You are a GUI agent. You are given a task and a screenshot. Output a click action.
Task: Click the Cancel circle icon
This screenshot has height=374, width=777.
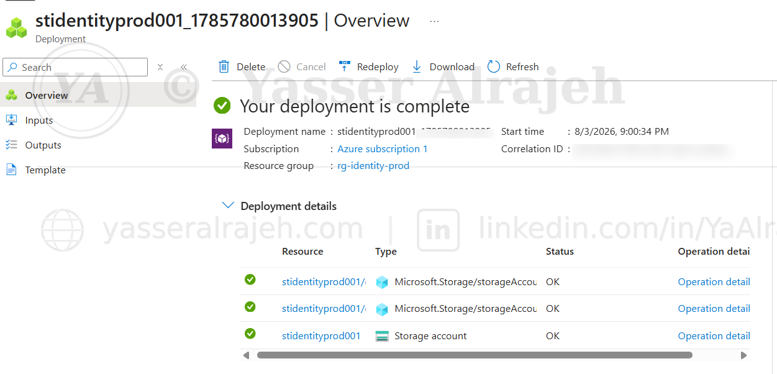pos(284,66)
